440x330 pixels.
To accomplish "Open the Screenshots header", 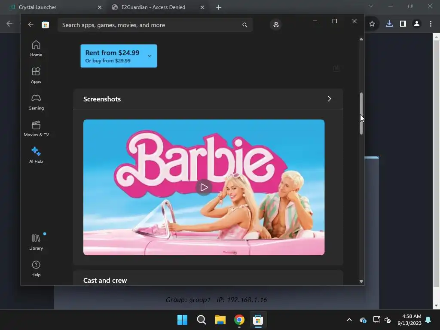I will pyautogui.click(x=208, y=99).
